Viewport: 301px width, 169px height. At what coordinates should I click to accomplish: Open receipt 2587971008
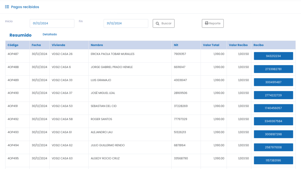click(273, 147)
